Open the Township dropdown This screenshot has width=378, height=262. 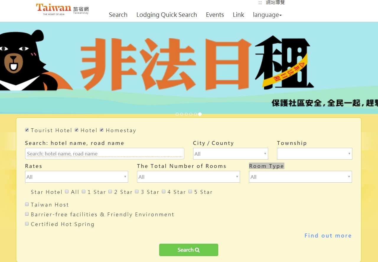(x=315, y=154)
